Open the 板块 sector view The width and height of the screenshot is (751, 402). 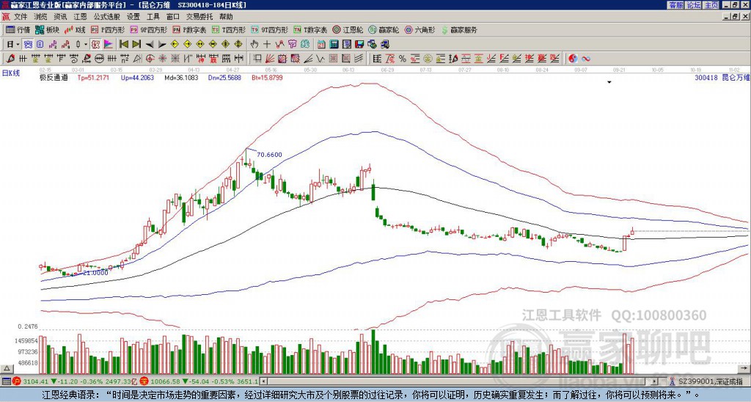click(47, 29)
